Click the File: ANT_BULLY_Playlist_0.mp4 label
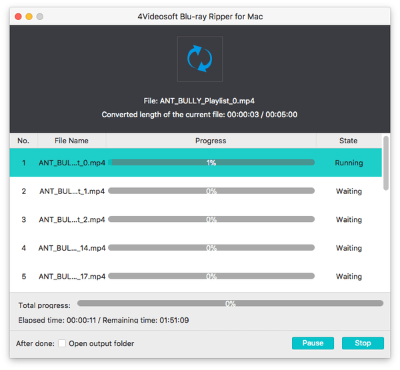Screen dimensions: 400x370 point(199,101)
